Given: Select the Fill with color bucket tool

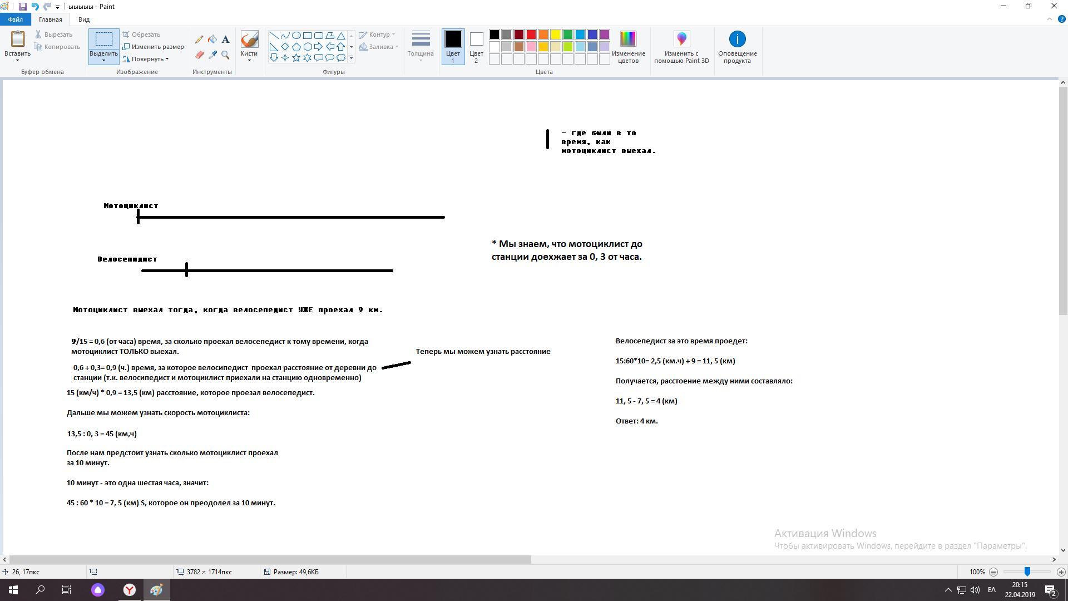Looking at the screenshot, I should point(212,40).
